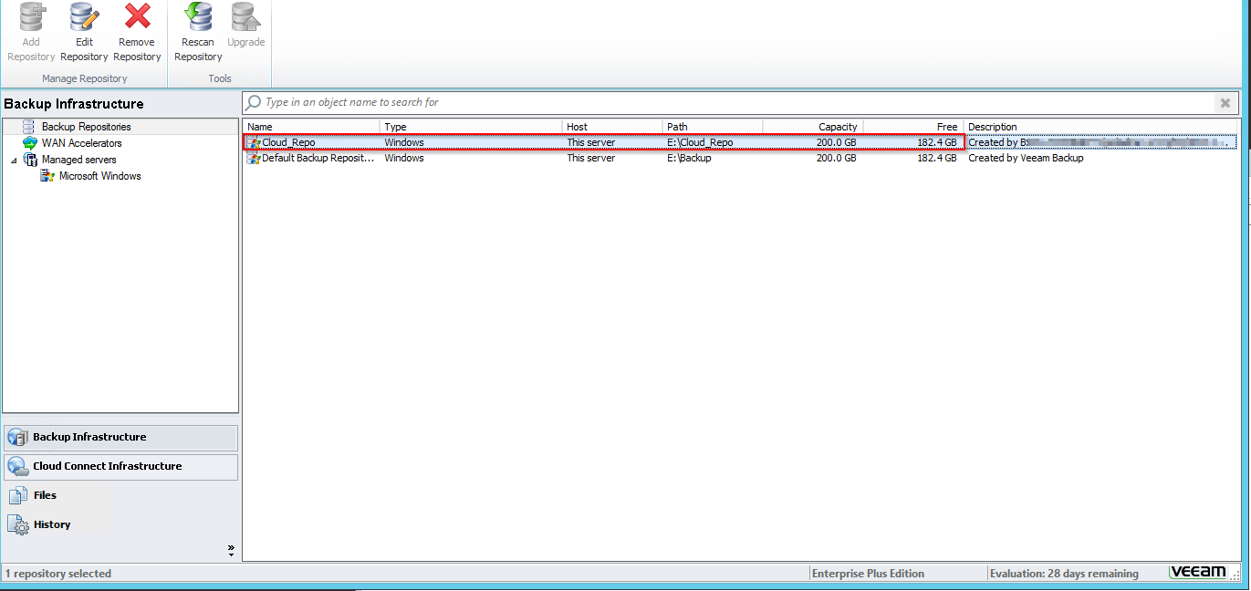Click the 182.4 GB free value for E:\Backup
Image resolution: width=1251 pixels, height=591 pixels.
(x=937, y=158)
